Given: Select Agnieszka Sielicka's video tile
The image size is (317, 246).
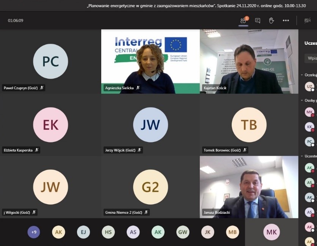Looking at the screenshot, I should pos(150,61).
